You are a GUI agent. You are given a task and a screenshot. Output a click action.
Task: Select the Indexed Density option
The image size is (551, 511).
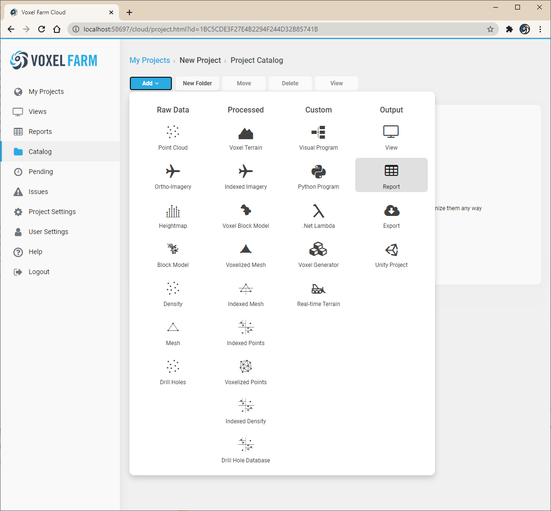coord(245,411)
